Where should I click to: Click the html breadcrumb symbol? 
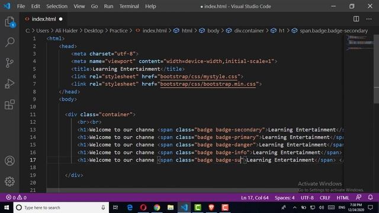pos(183,31)
